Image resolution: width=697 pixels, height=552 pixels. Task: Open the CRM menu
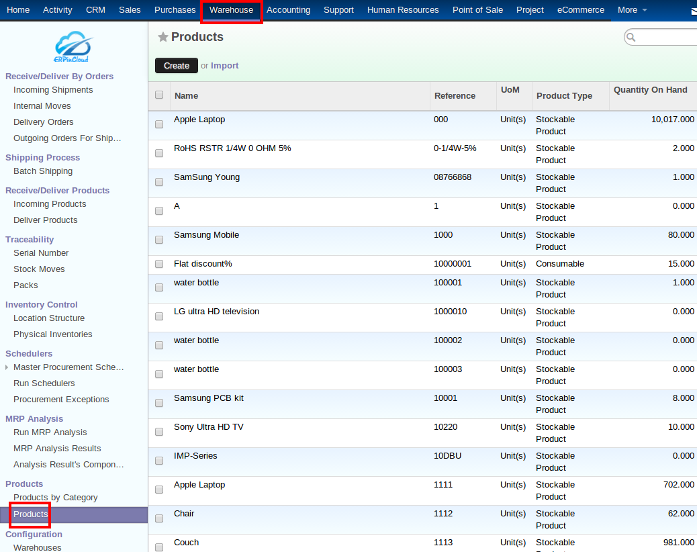(x=95, y=10)
